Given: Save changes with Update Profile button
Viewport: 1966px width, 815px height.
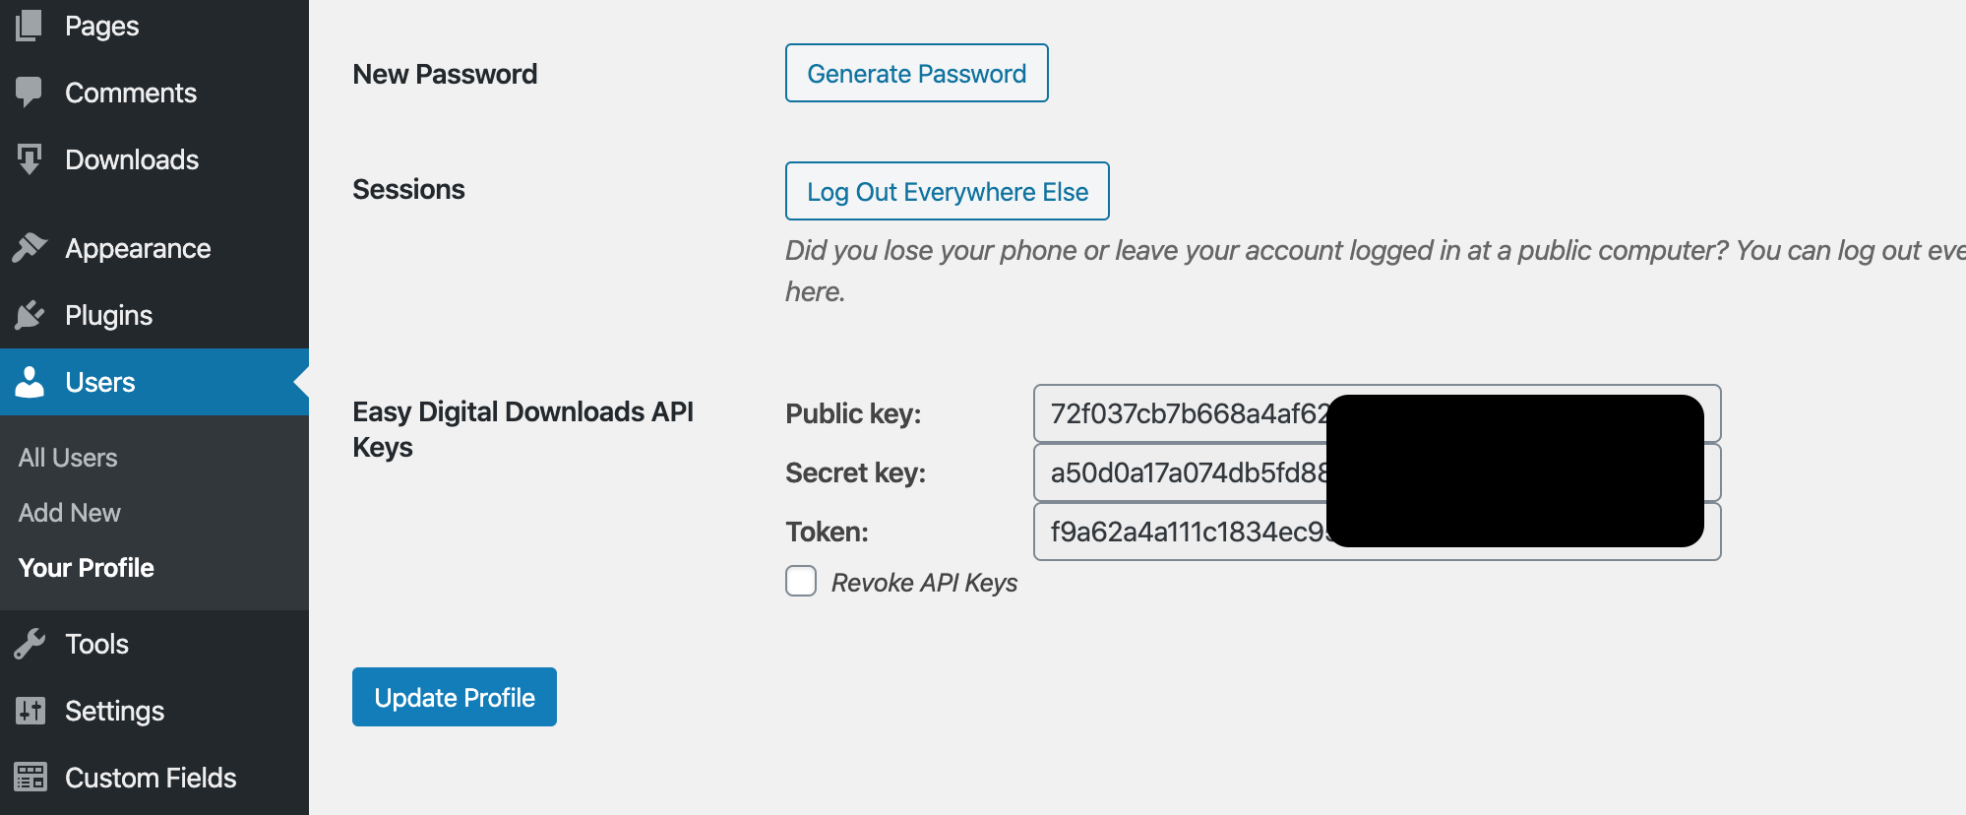Looking at the screenshot, I should click(x=455, y=697).
